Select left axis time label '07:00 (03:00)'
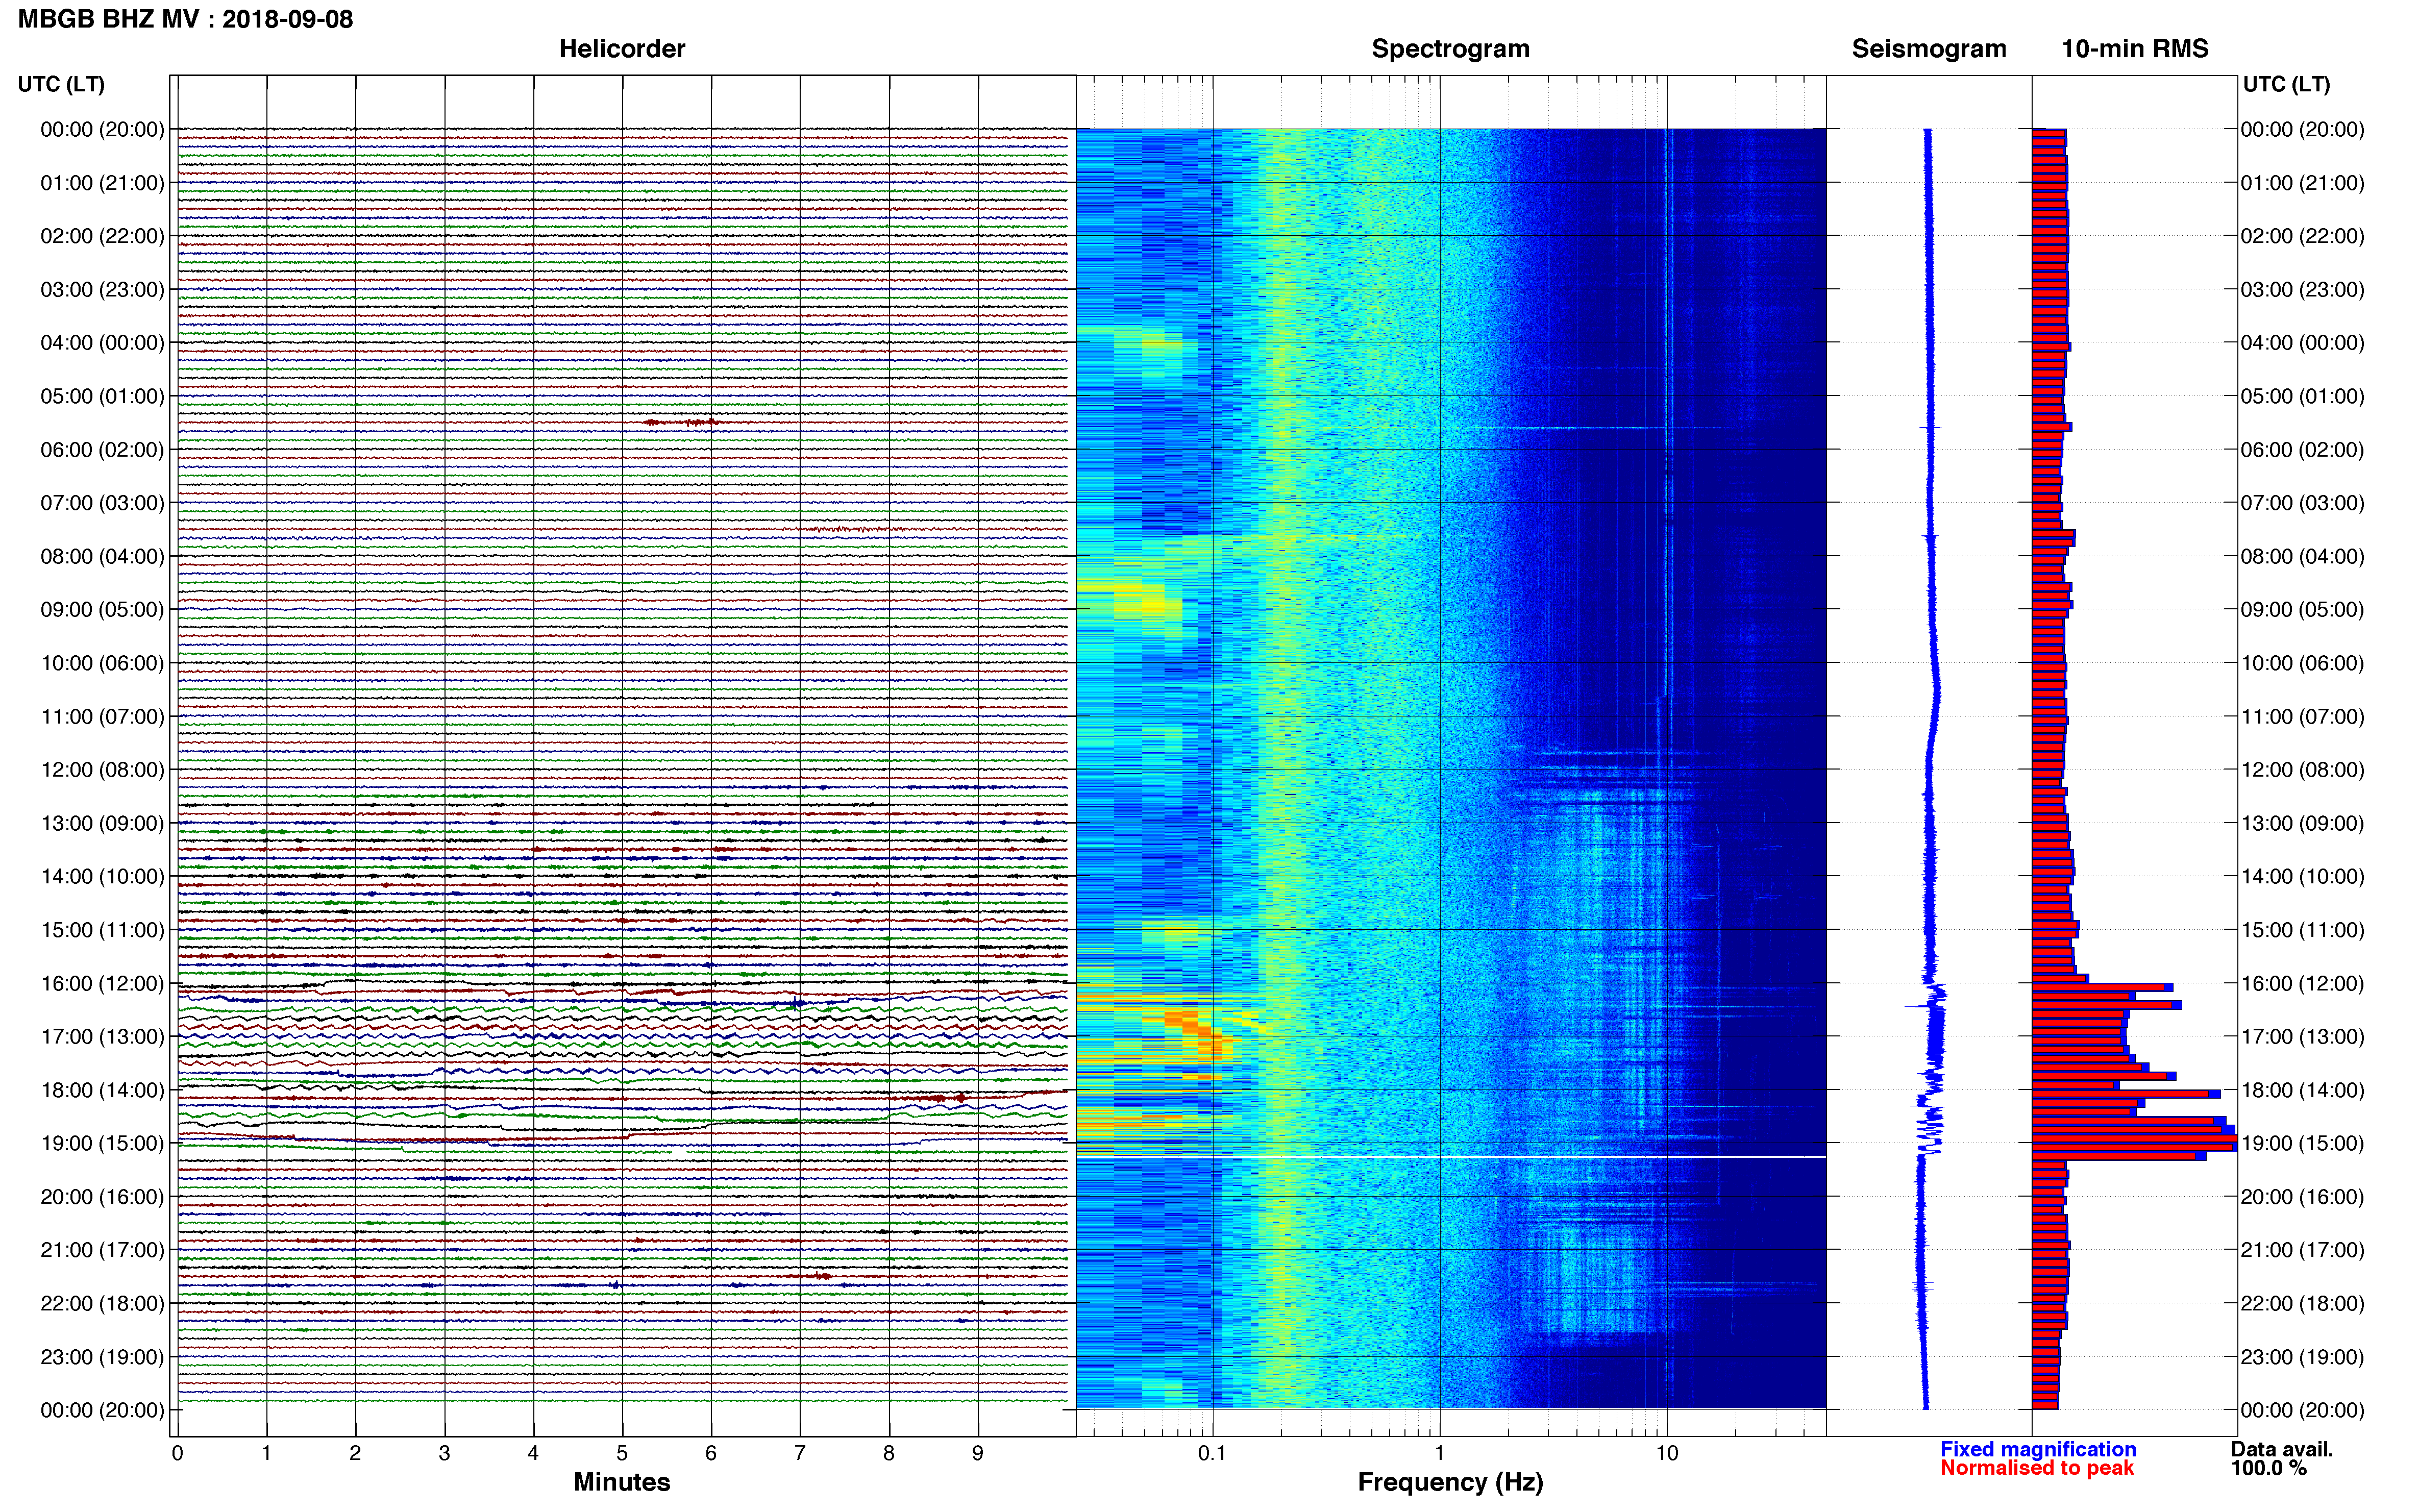2419x1512 pixels. 102,503
